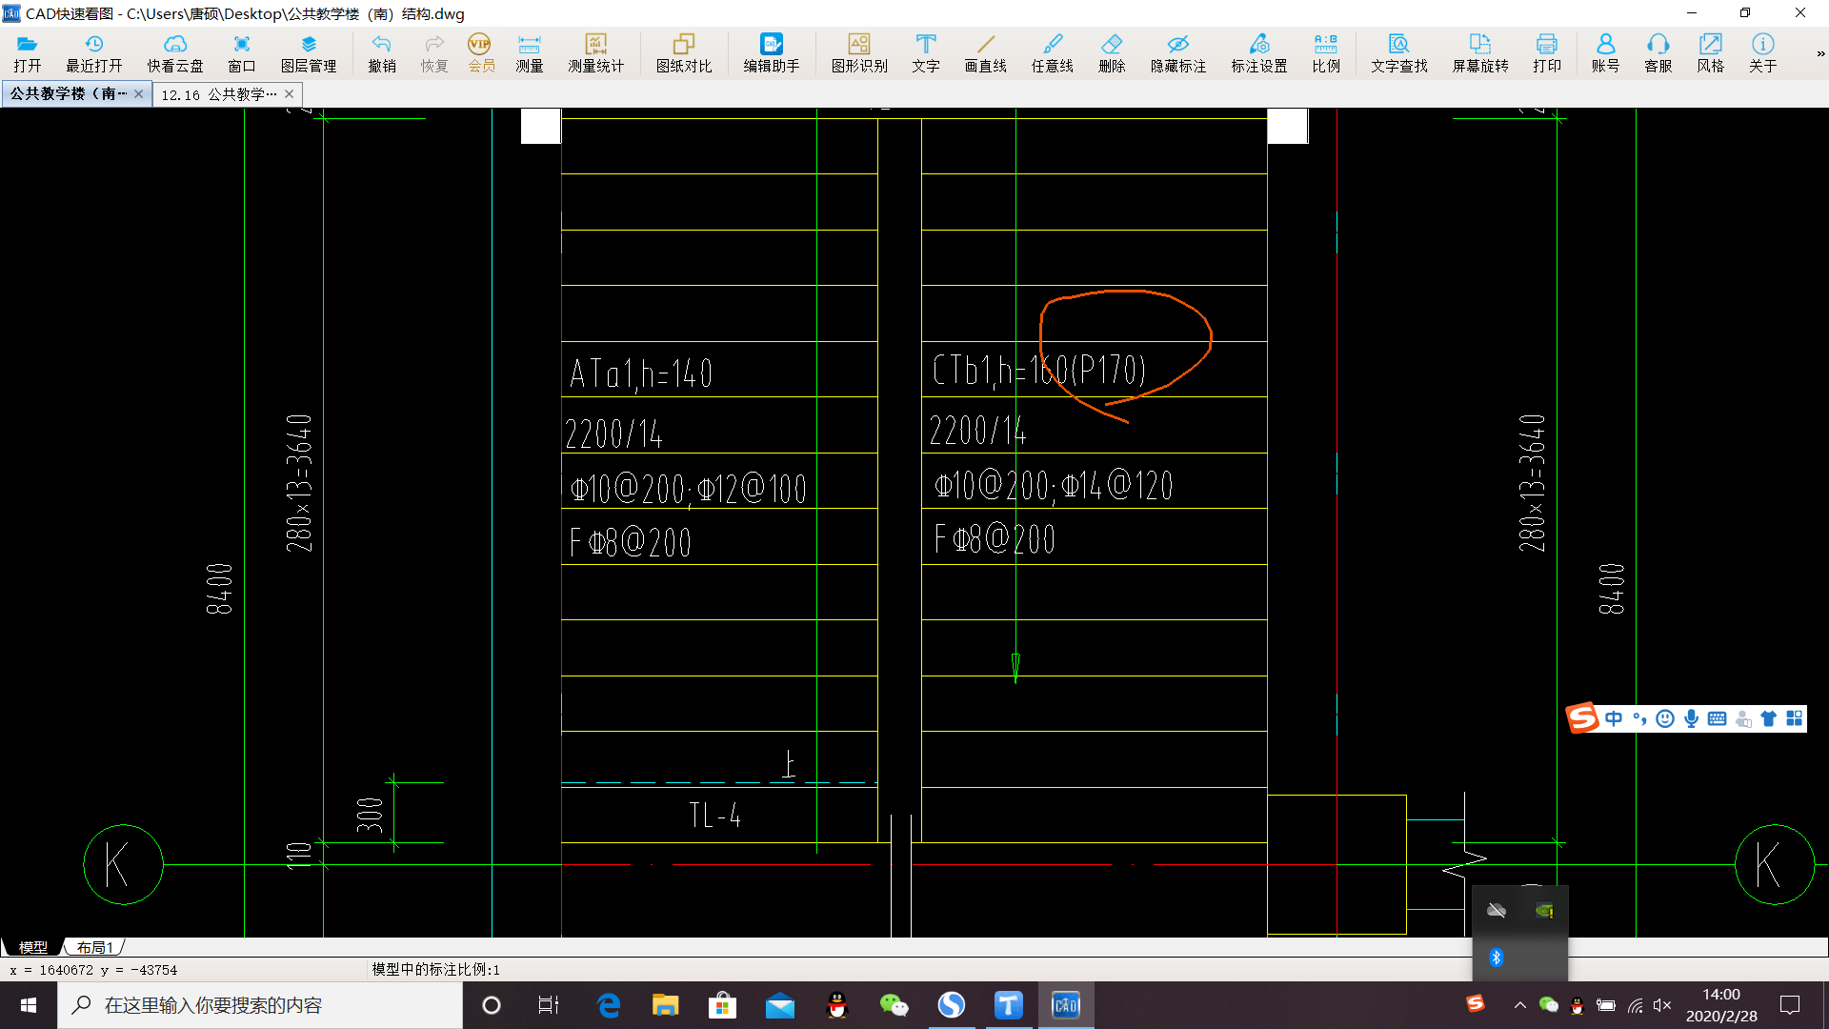This screenshot has width=1829, height=1029.
Task: Click 屏幕旋转 screen rotate
Action: pos(1480,53)
